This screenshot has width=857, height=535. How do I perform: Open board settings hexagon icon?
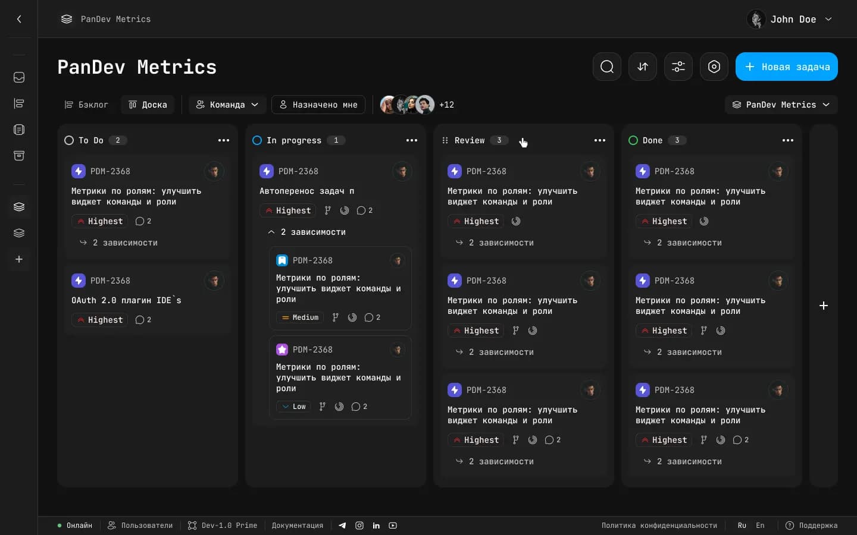click(714, 67)
